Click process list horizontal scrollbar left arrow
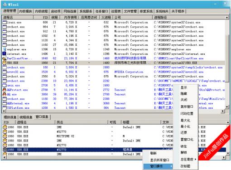 point(4,111)
